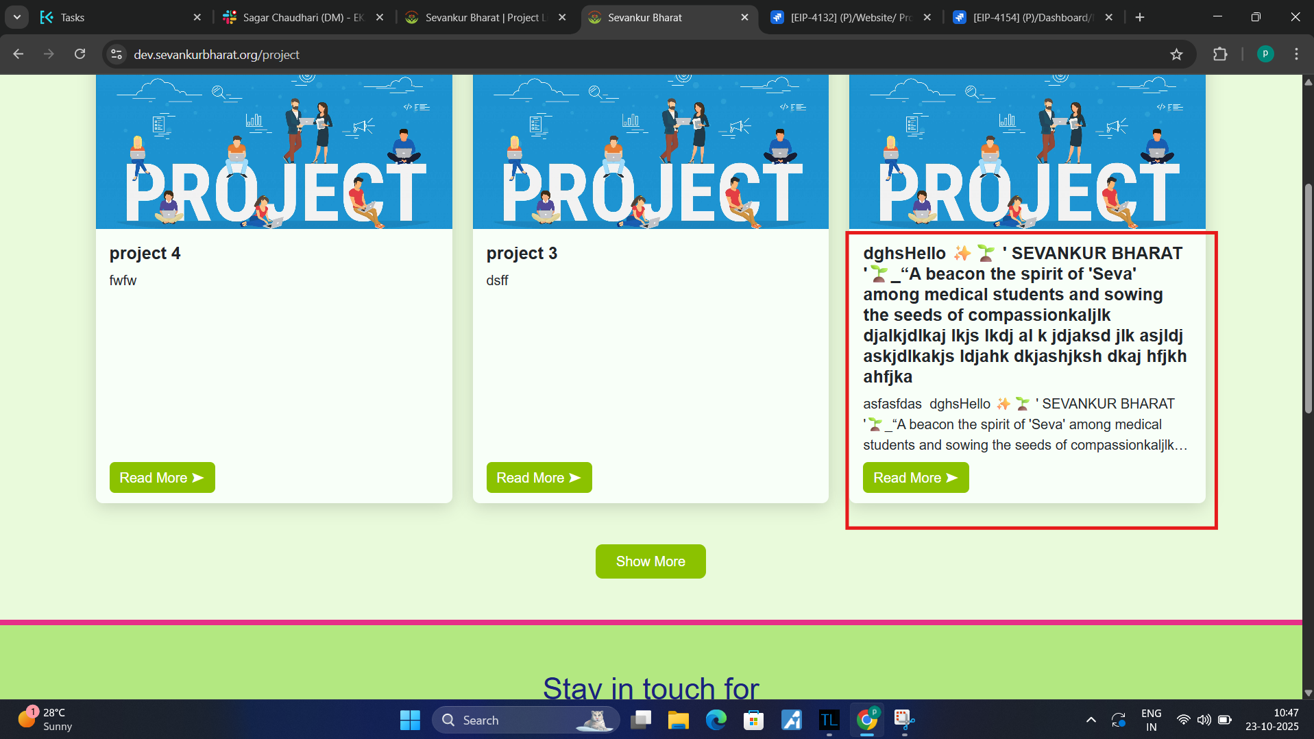The image size is (1314, 739).
Task: Open File Explorer from the taskbar
Action: pyautogui.click(x=678, y=720)
